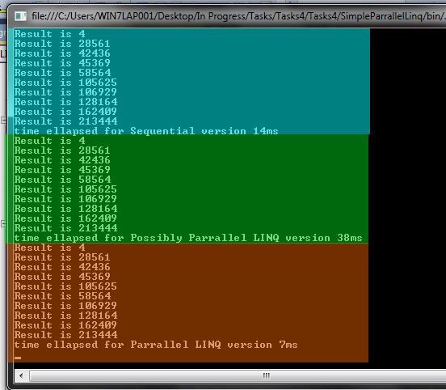The width and height of the screenshot is (446, 390).
Task: Click the horizontal scrollbar thumb grip
Action: (267, 375)
